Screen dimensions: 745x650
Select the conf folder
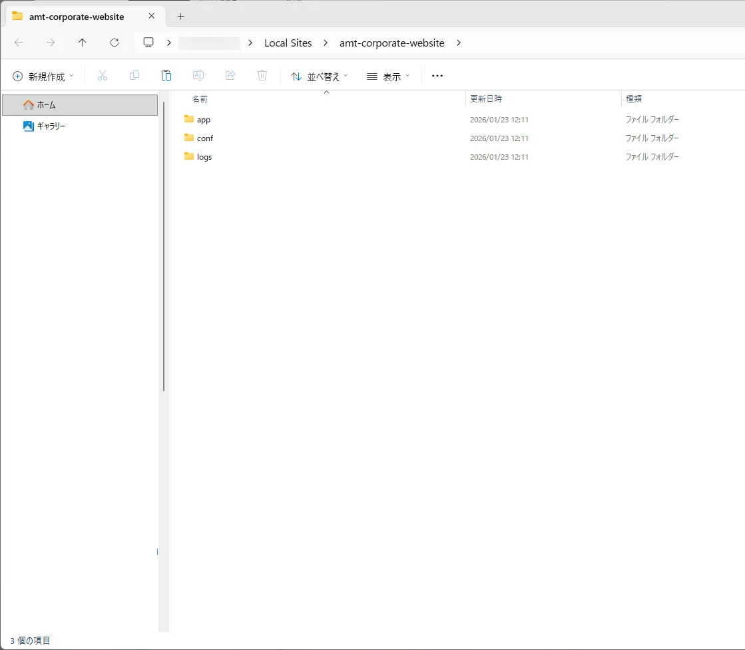click(204, 138)
